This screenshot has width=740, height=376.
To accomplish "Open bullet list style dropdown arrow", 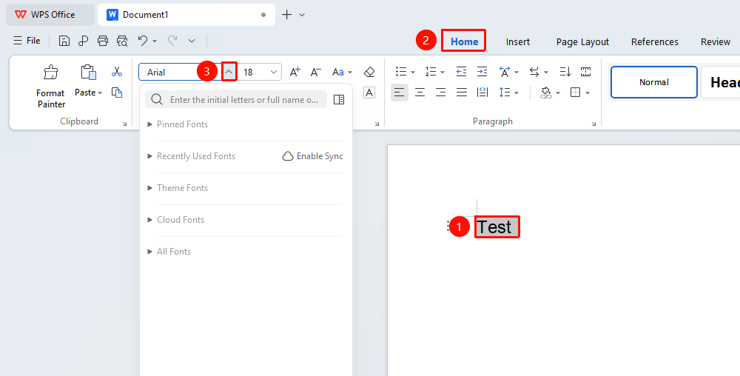I will click(x=413, y=73).
